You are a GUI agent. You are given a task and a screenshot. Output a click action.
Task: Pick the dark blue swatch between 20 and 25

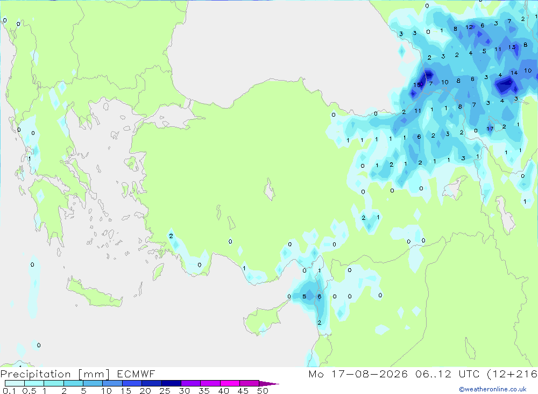[151, 383]
